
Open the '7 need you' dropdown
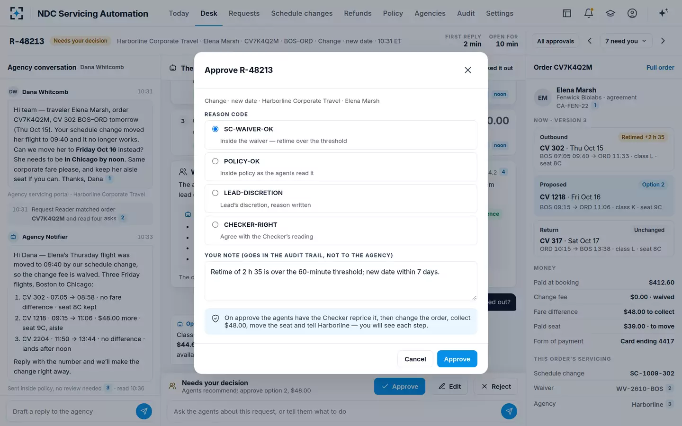pyautogui.click(x=626, y=41)
